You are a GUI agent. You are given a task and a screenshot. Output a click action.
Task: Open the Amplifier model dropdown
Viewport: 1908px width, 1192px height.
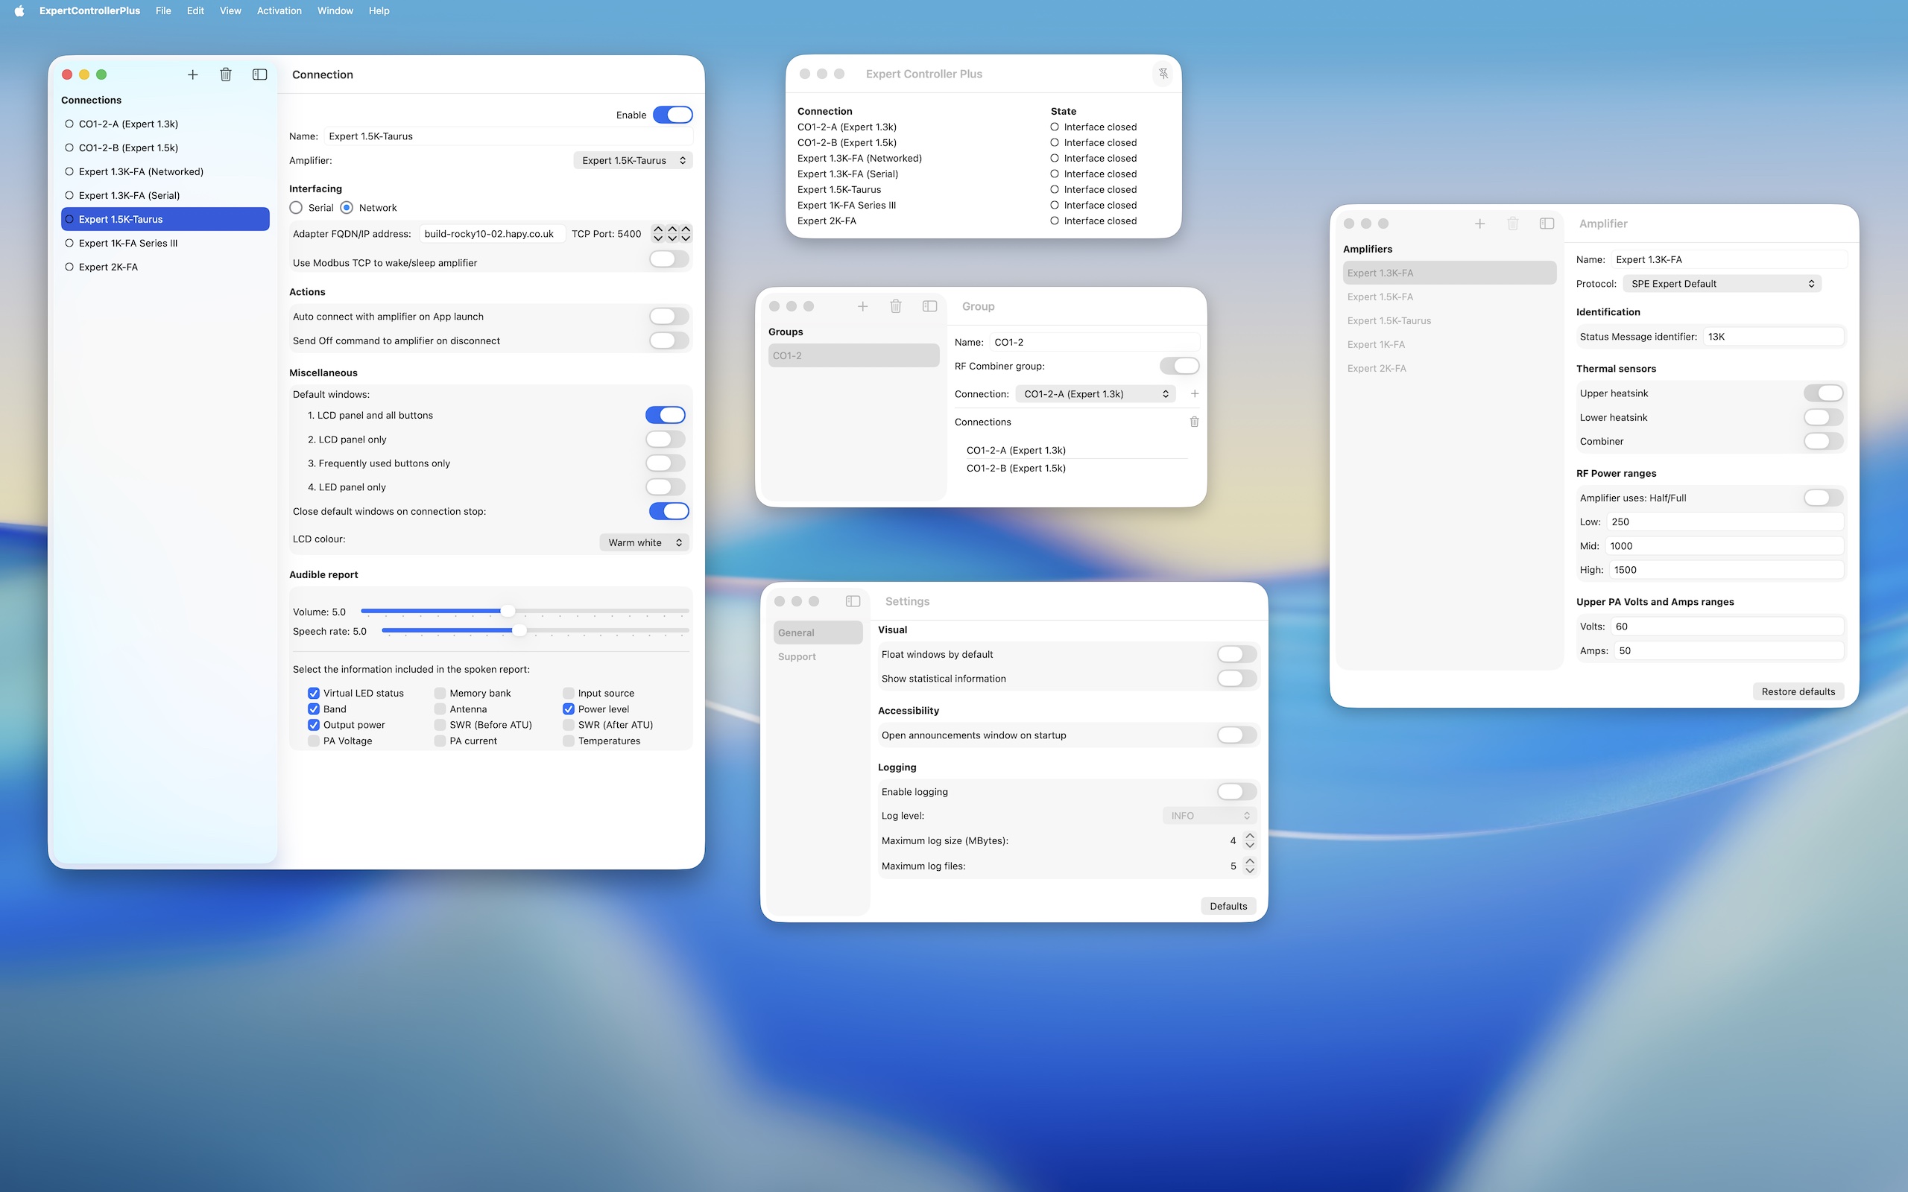[x=632, y=160]
